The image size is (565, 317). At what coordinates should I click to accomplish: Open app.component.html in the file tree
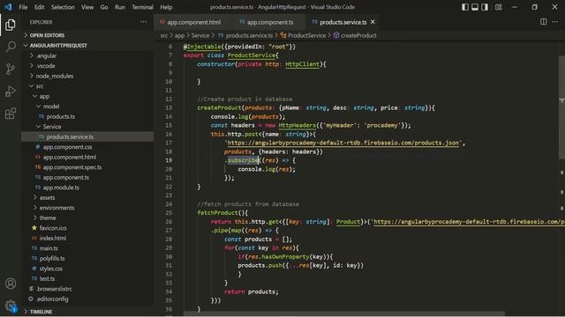click(x=87, y=157)
